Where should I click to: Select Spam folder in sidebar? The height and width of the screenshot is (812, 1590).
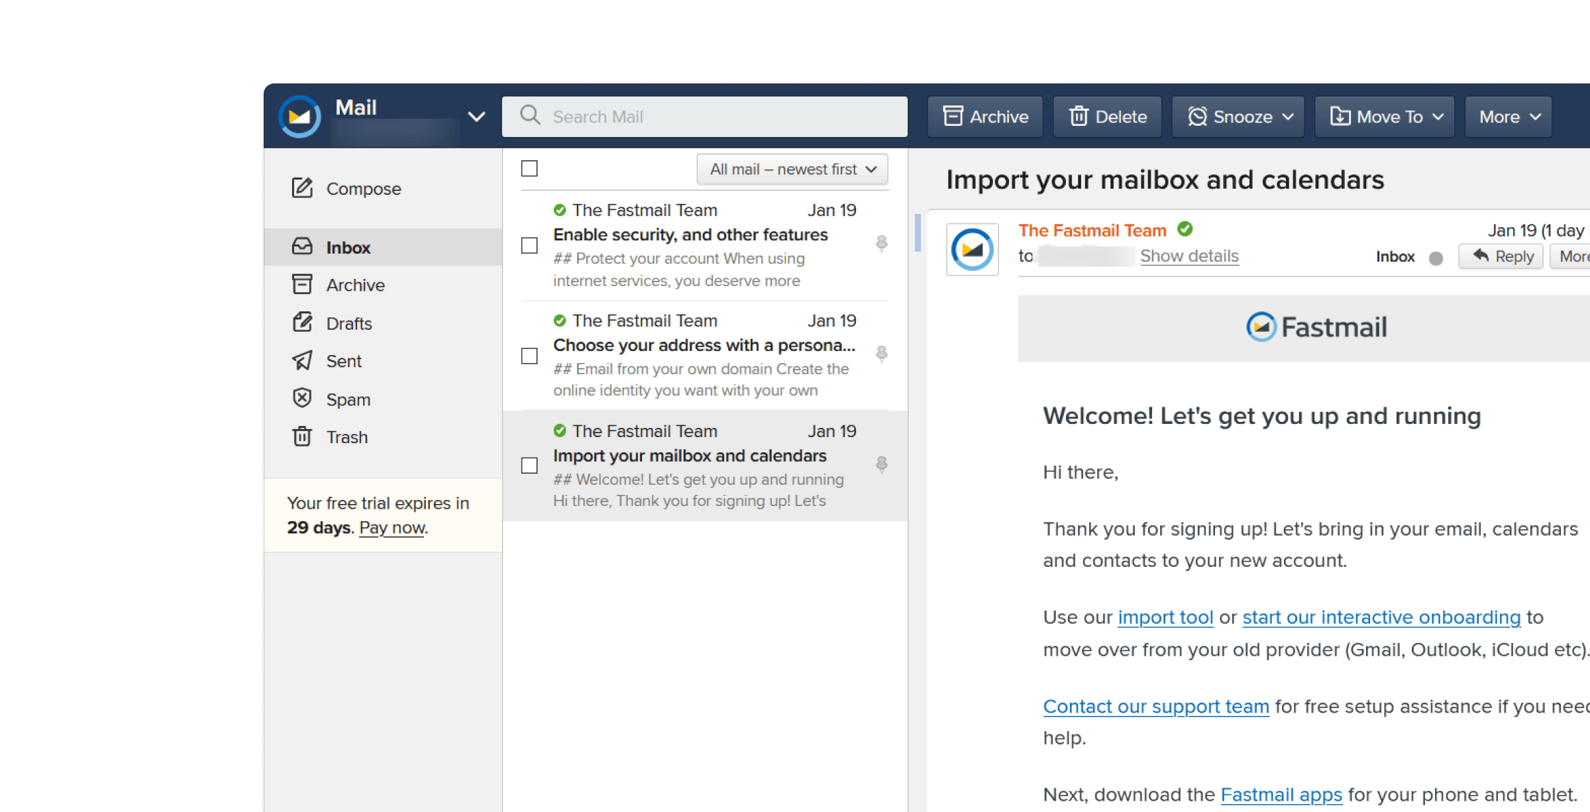(x=347, y=399)
